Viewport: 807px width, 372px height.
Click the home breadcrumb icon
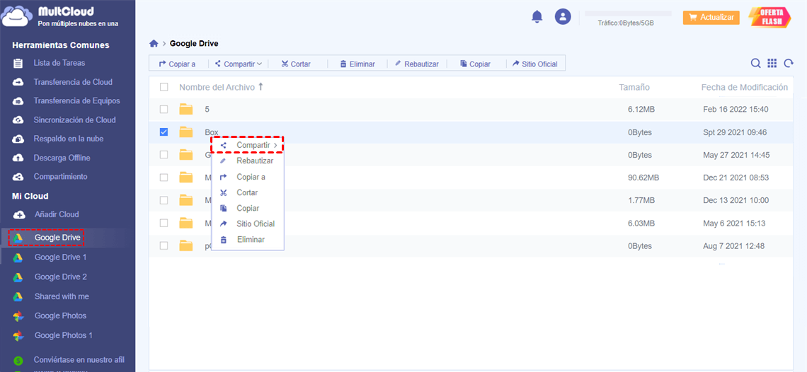click(154, 44)
